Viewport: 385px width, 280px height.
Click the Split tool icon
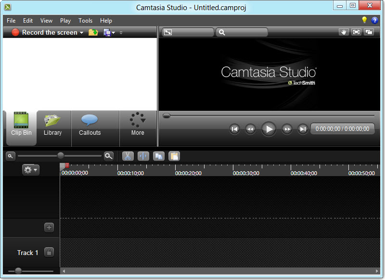[143, 156]
